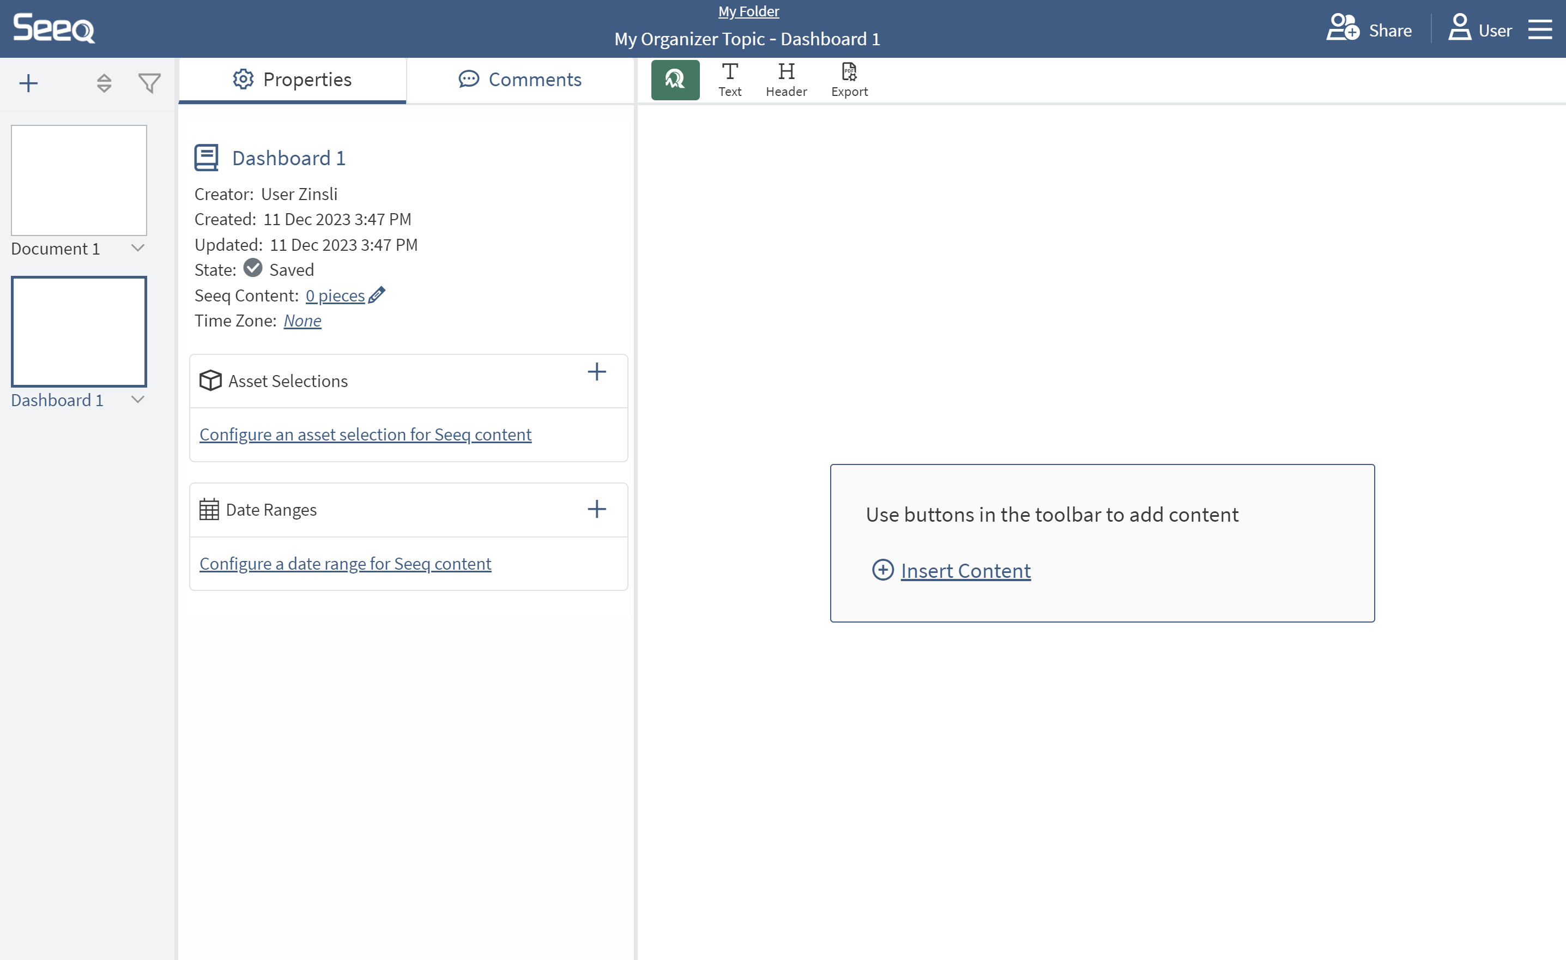The width and height of the screenshot is (1566, 960).
Task: Insert a Text block from toolbar
Action: (730, 80)
